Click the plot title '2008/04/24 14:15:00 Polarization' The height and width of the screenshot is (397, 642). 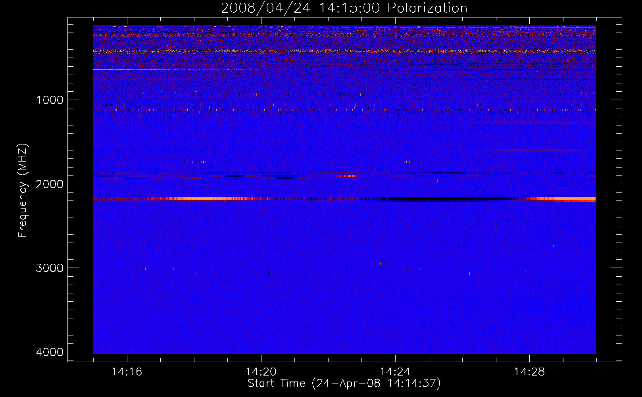[344, 8]
